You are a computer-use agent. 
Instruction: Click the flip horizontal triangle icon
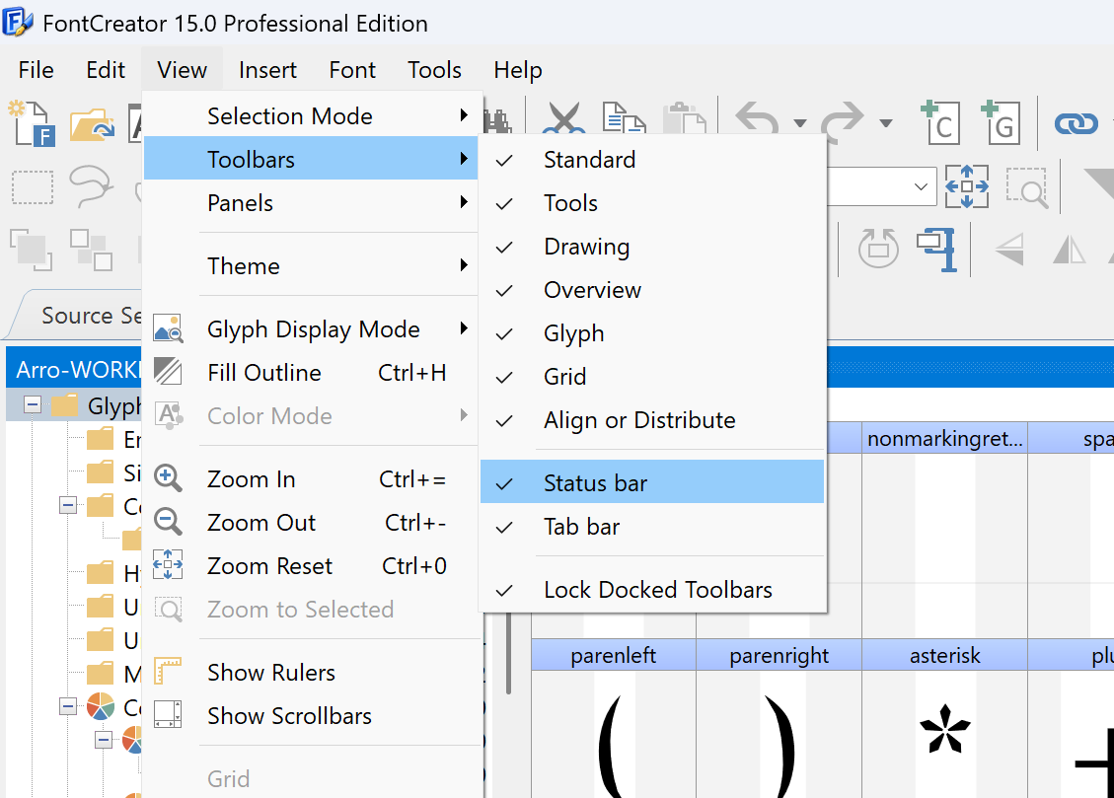pyautogui.click(x=1009, y=250)
